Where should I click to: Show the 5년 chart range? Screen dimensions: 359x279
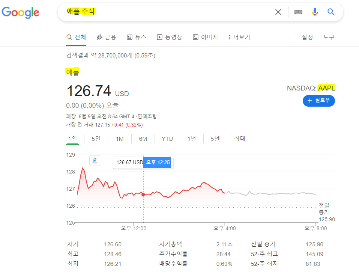pyautogui.click(x=215, y=139)
